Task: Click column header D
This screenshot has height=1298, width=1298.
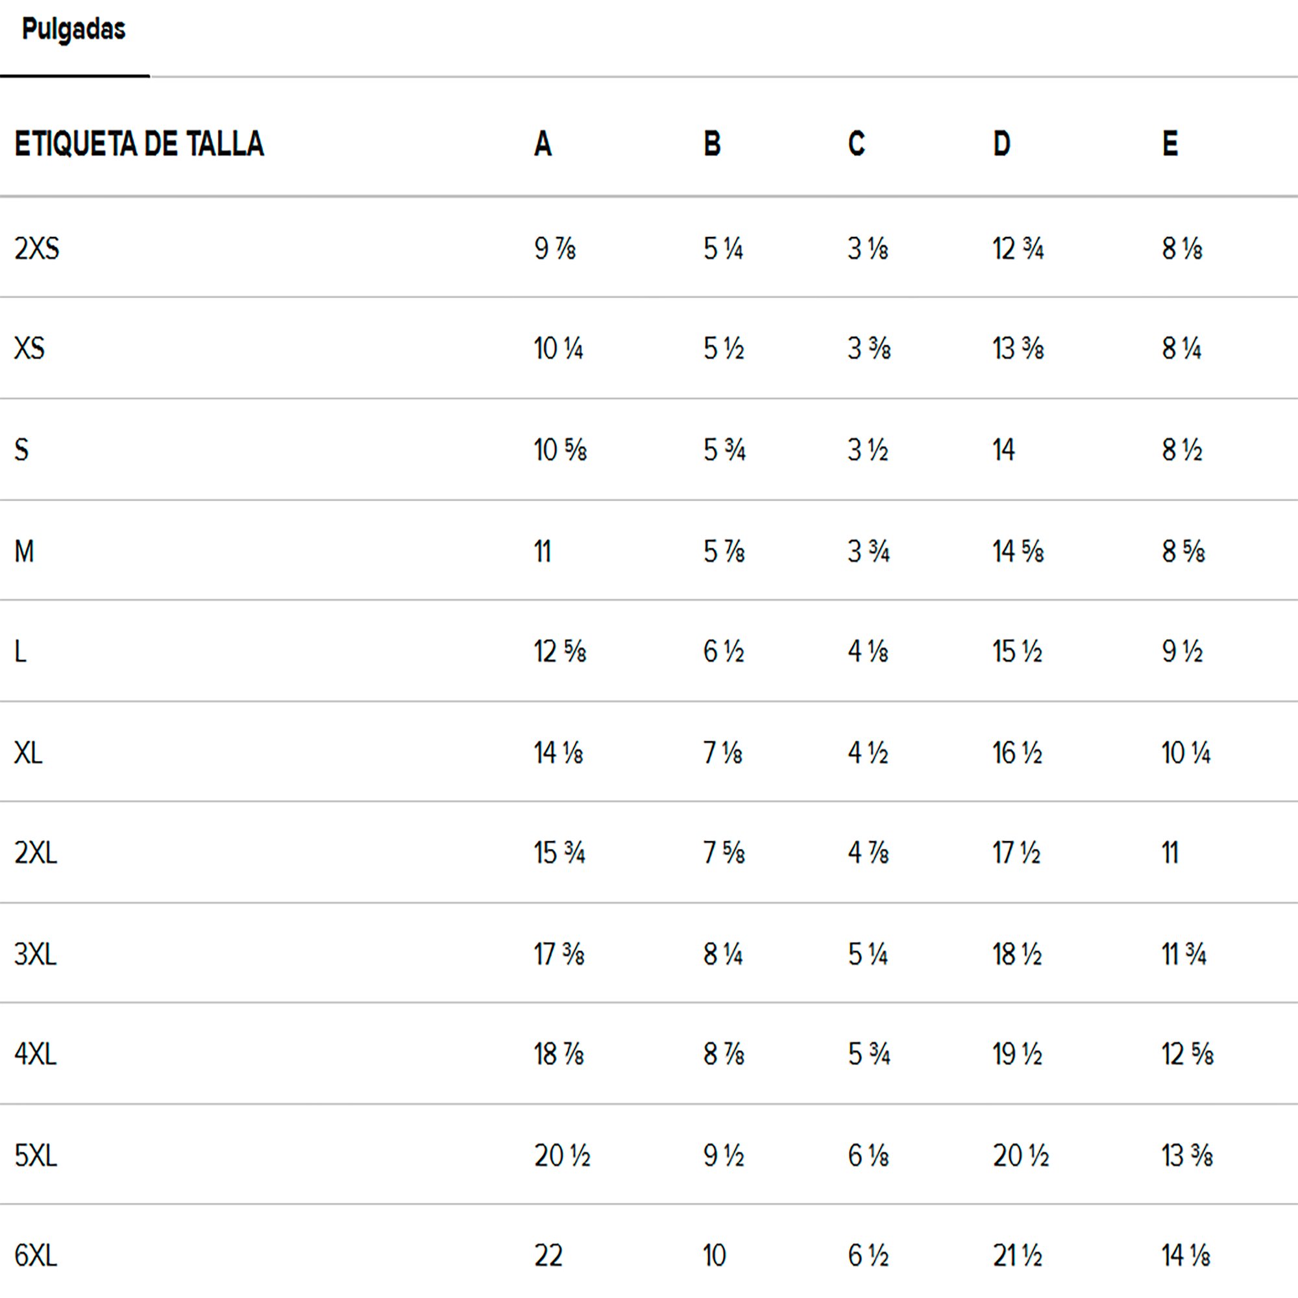Action: [x=1001, y=145]
